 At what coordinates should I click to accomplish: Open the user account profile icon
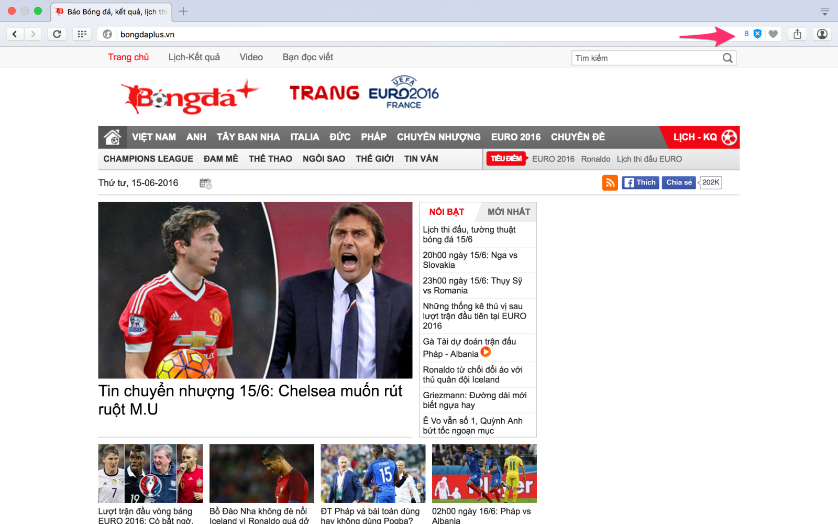(x=822, y=34)
